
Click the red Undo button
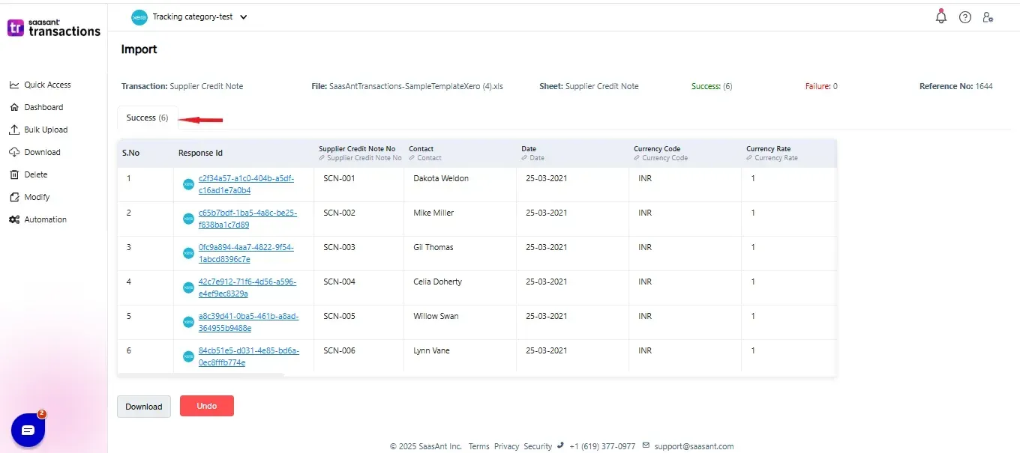coord(207,406)
